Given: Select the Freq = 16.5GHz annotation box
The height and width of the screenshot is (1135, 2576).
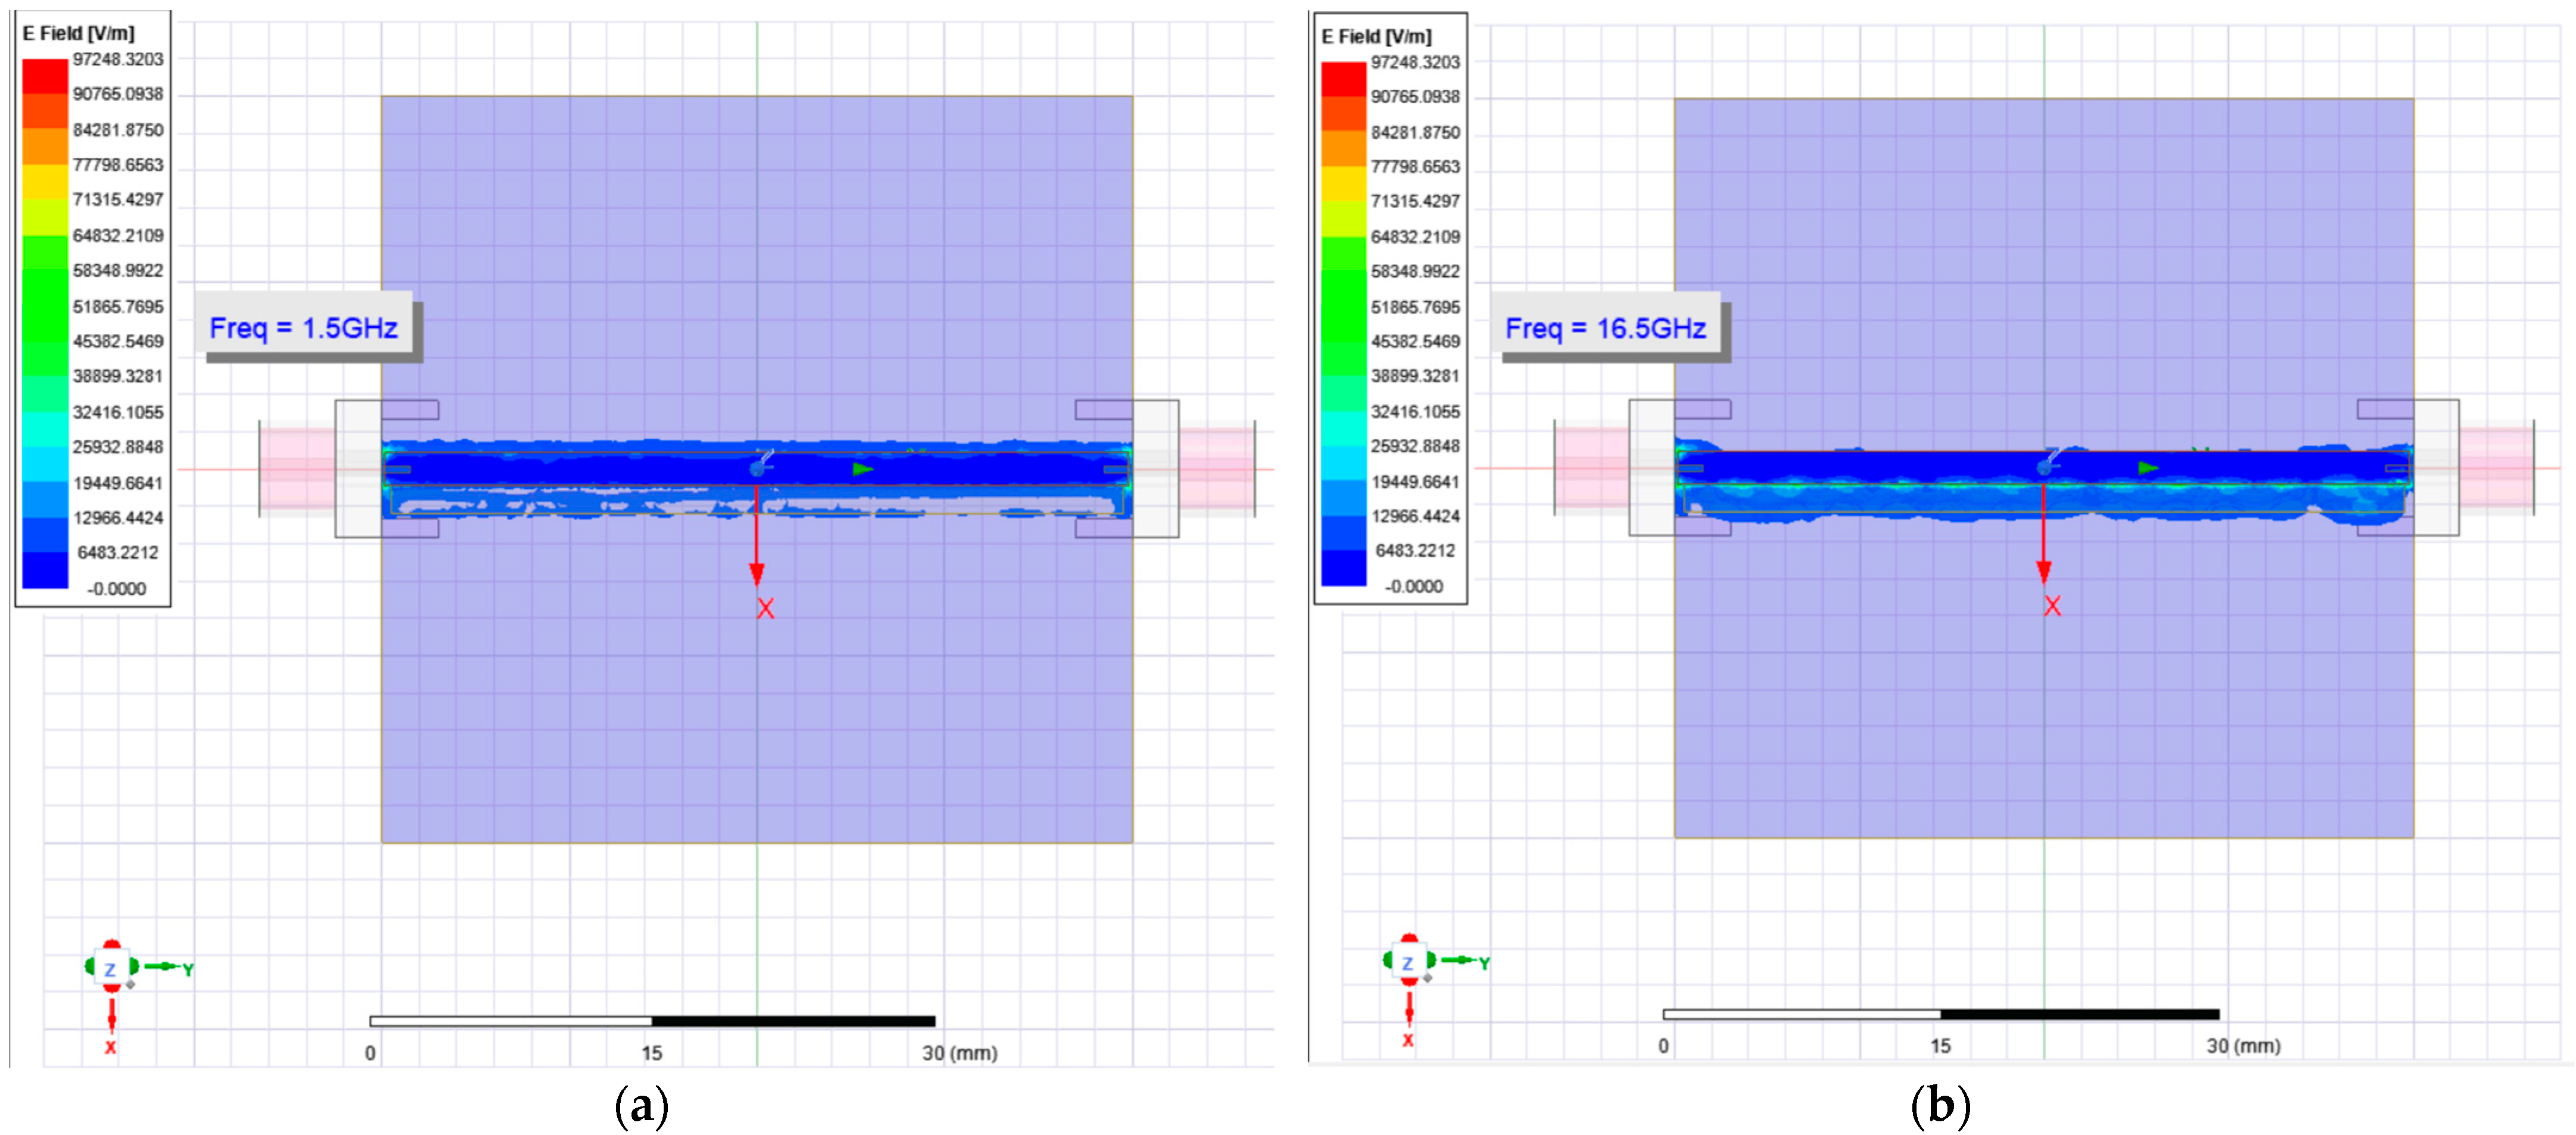Looking at the screenshot, I should pos(1606,328).
